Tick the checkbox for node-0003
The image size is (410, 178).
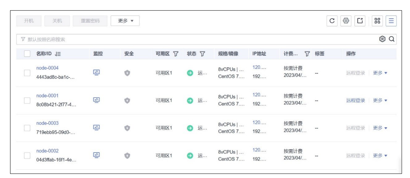(x=27, y=128)
